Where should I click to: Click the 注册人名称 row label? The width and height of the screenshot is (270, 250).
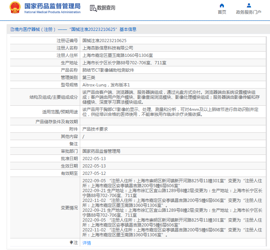(x=67, y=48)
